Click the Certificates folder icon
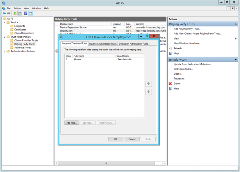The width and height of the screenshot is (240, 172). pyautogui.click(x=12, y=29)
